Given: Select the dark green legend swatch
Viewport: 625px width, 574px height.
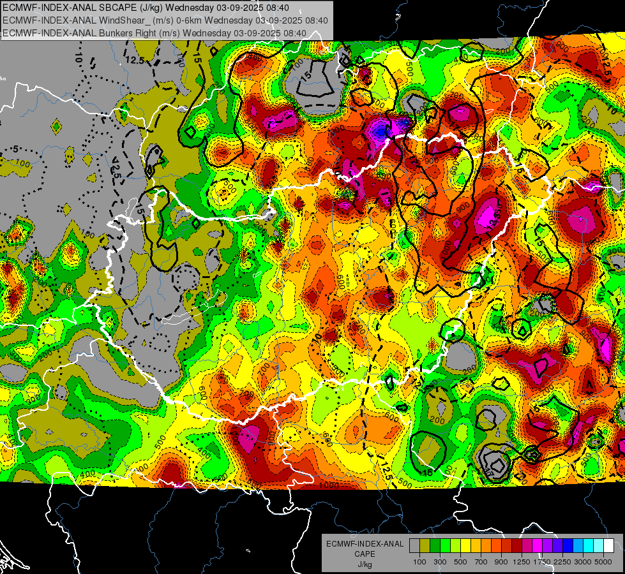Looking at the screenshot, I should 435,546.
